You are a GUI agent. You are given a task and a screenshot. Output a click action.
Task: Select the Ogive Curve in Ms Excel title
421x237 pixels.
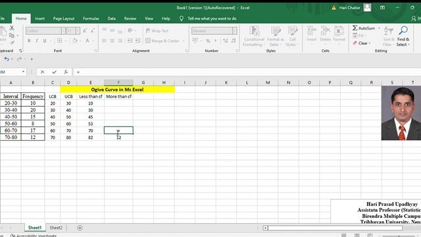[117, 90]
